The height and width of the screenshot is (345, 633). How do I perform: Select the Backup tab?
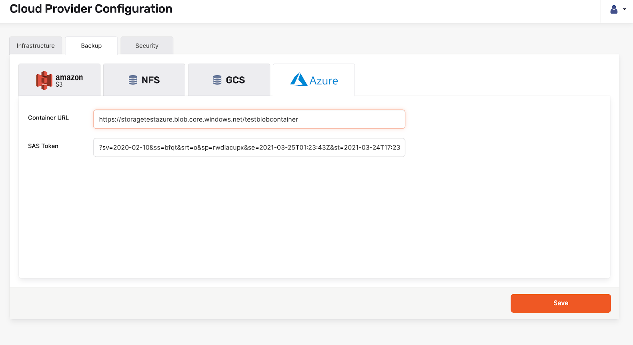pos(91,46)
